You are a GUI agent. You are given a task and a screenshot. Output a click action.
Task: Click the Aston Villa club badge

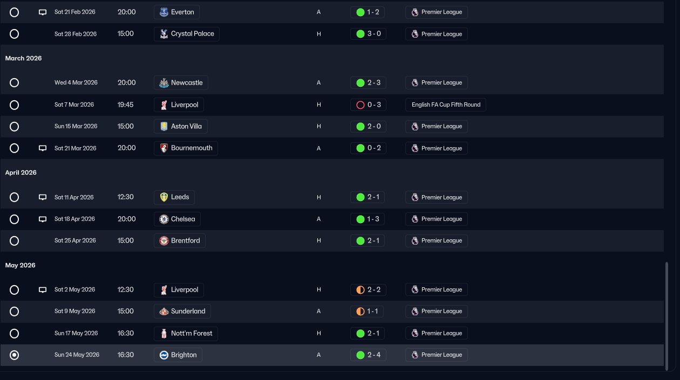(x=164, y=127)
